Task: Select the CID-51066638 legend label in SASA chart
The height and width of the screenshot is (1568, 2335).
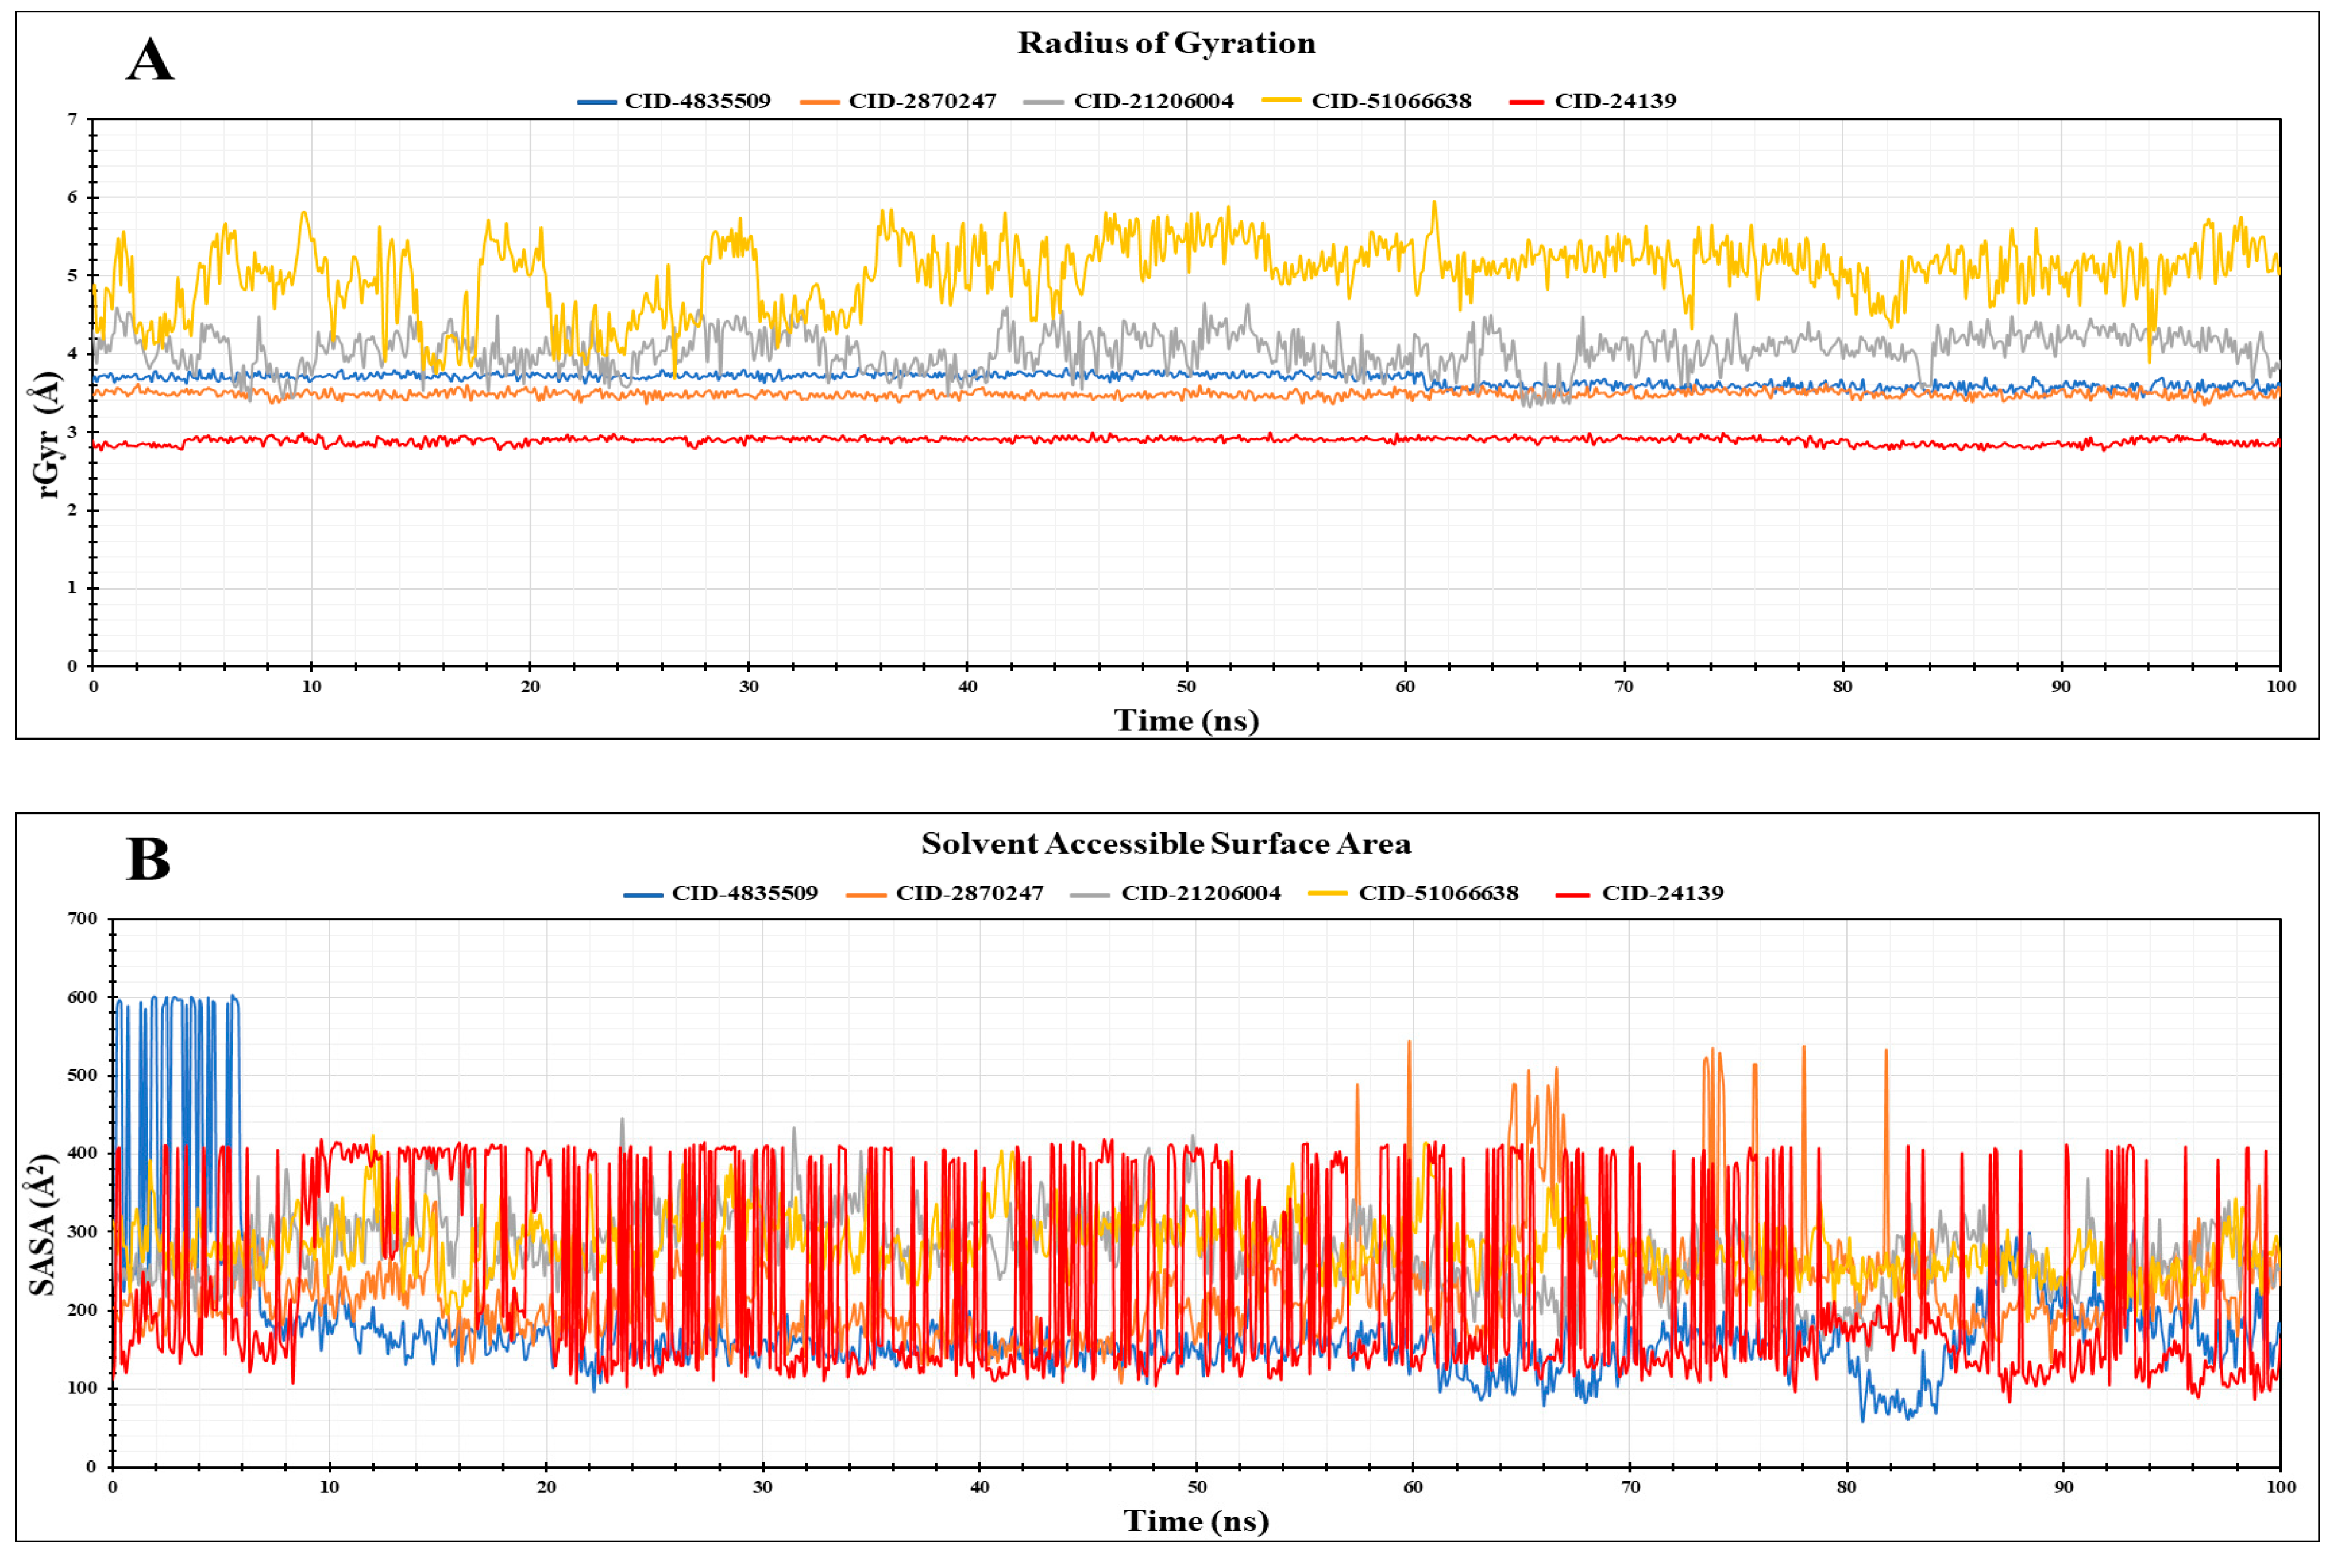Action: (1439, 893)
